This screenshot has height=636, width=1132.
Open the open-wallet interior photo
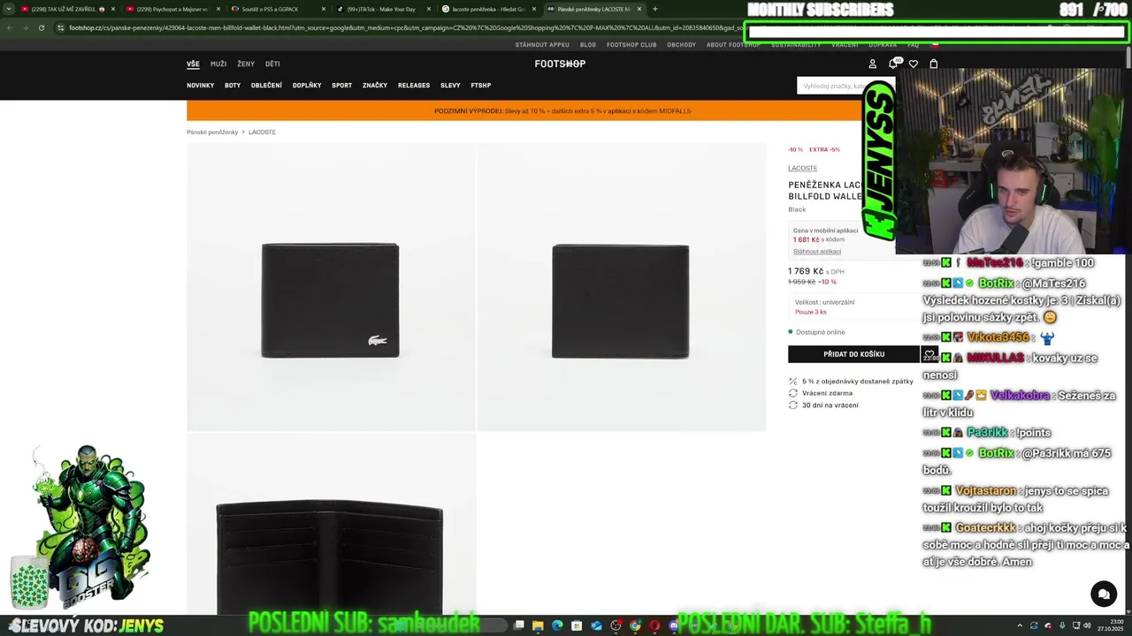point(331,525)
